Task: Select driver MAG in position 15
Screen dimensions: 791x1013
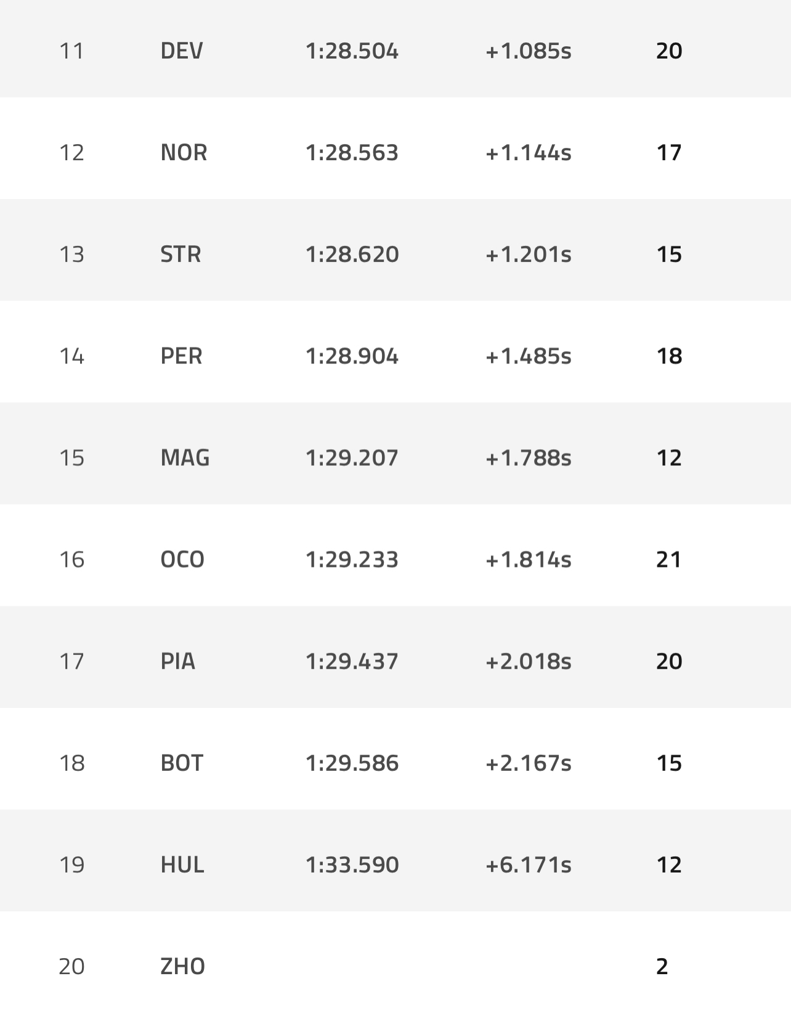Action: [185, 457]
